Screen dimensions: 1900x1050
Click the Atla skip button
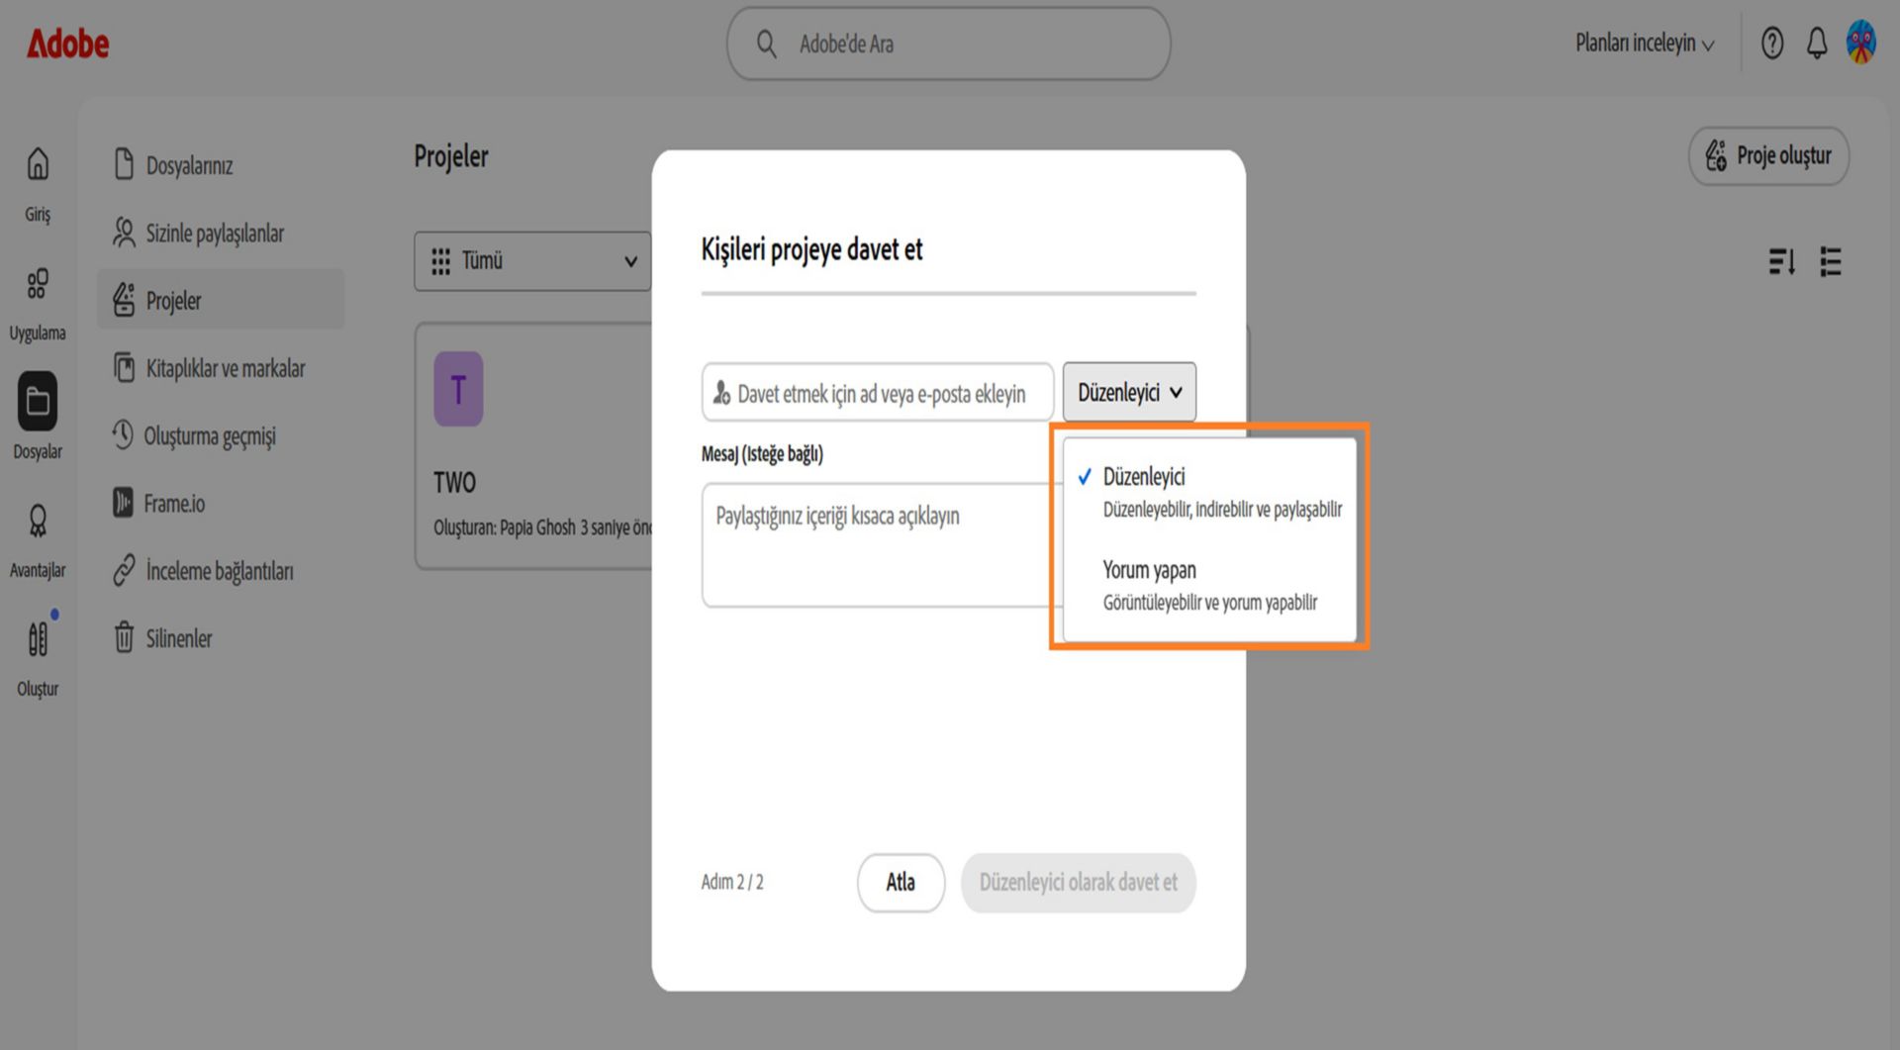point(901,882)
